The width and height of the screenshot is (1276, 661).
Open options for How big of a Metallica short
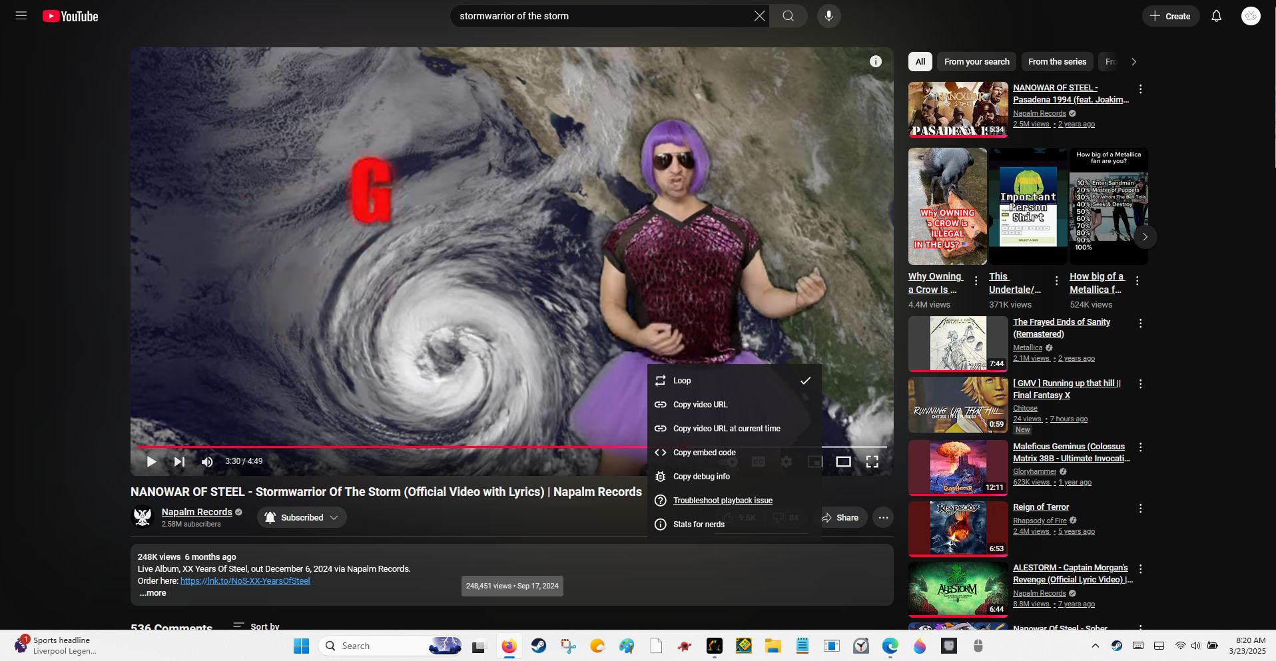point(1137,281)
